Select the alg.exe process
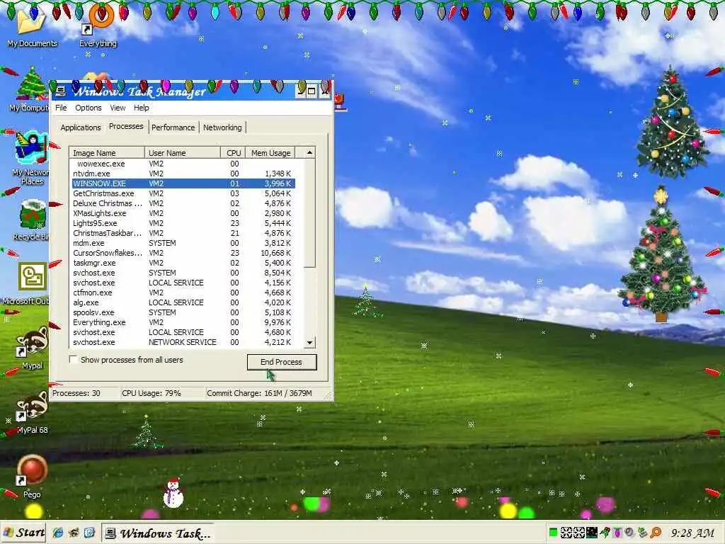Screen dimensions: 725x544 point(183,302)
